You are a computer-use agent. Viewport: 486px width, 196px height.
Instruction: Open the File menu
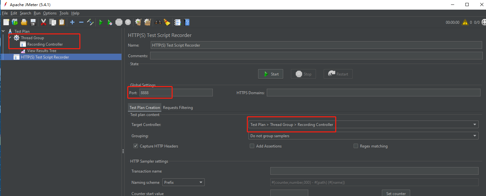pyautogui.click(x=5, y=13)
